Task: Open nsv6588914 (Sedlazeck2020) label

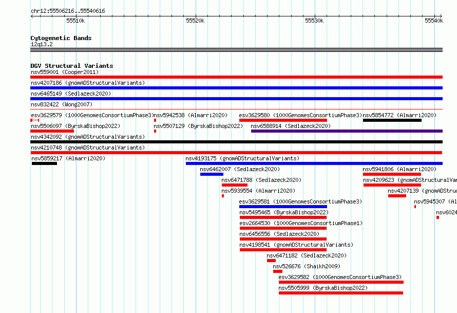Action: click(x=291, y=126)
